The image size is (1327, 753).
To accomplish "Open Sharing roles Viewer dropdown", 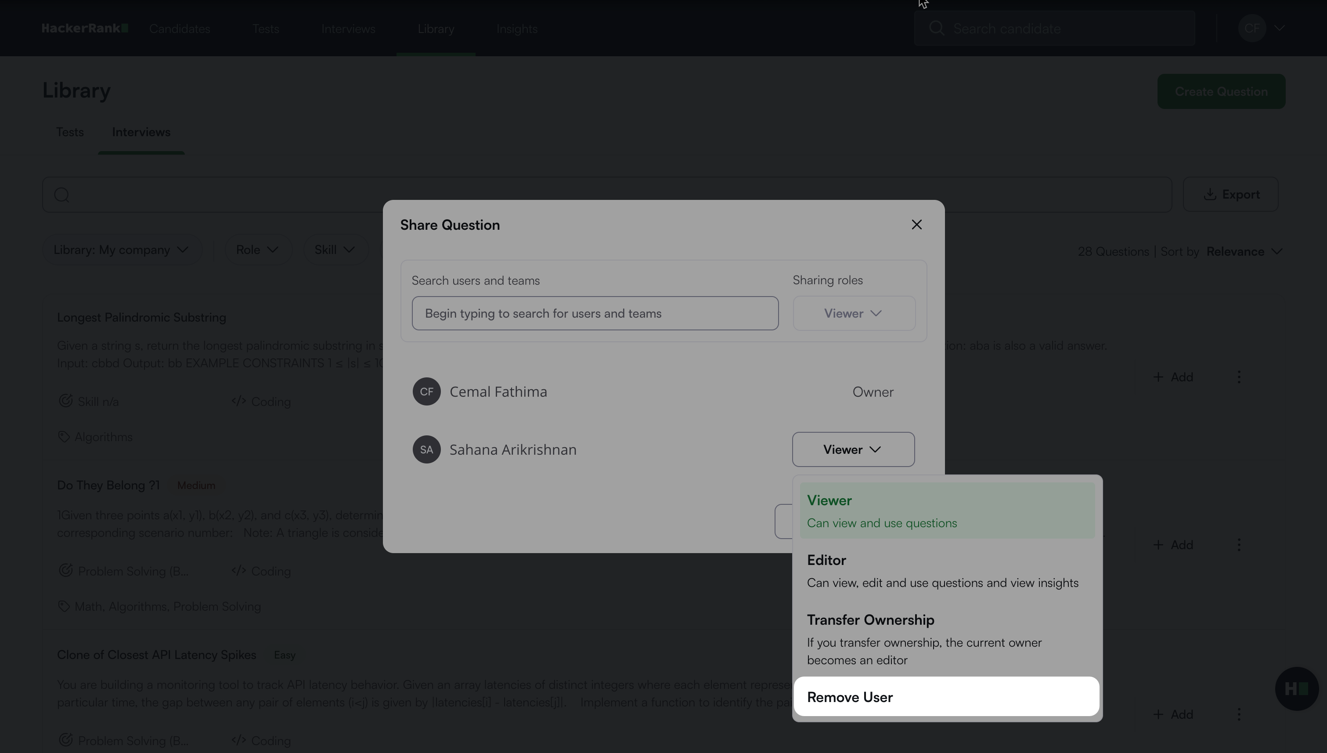I will [854, 313].
